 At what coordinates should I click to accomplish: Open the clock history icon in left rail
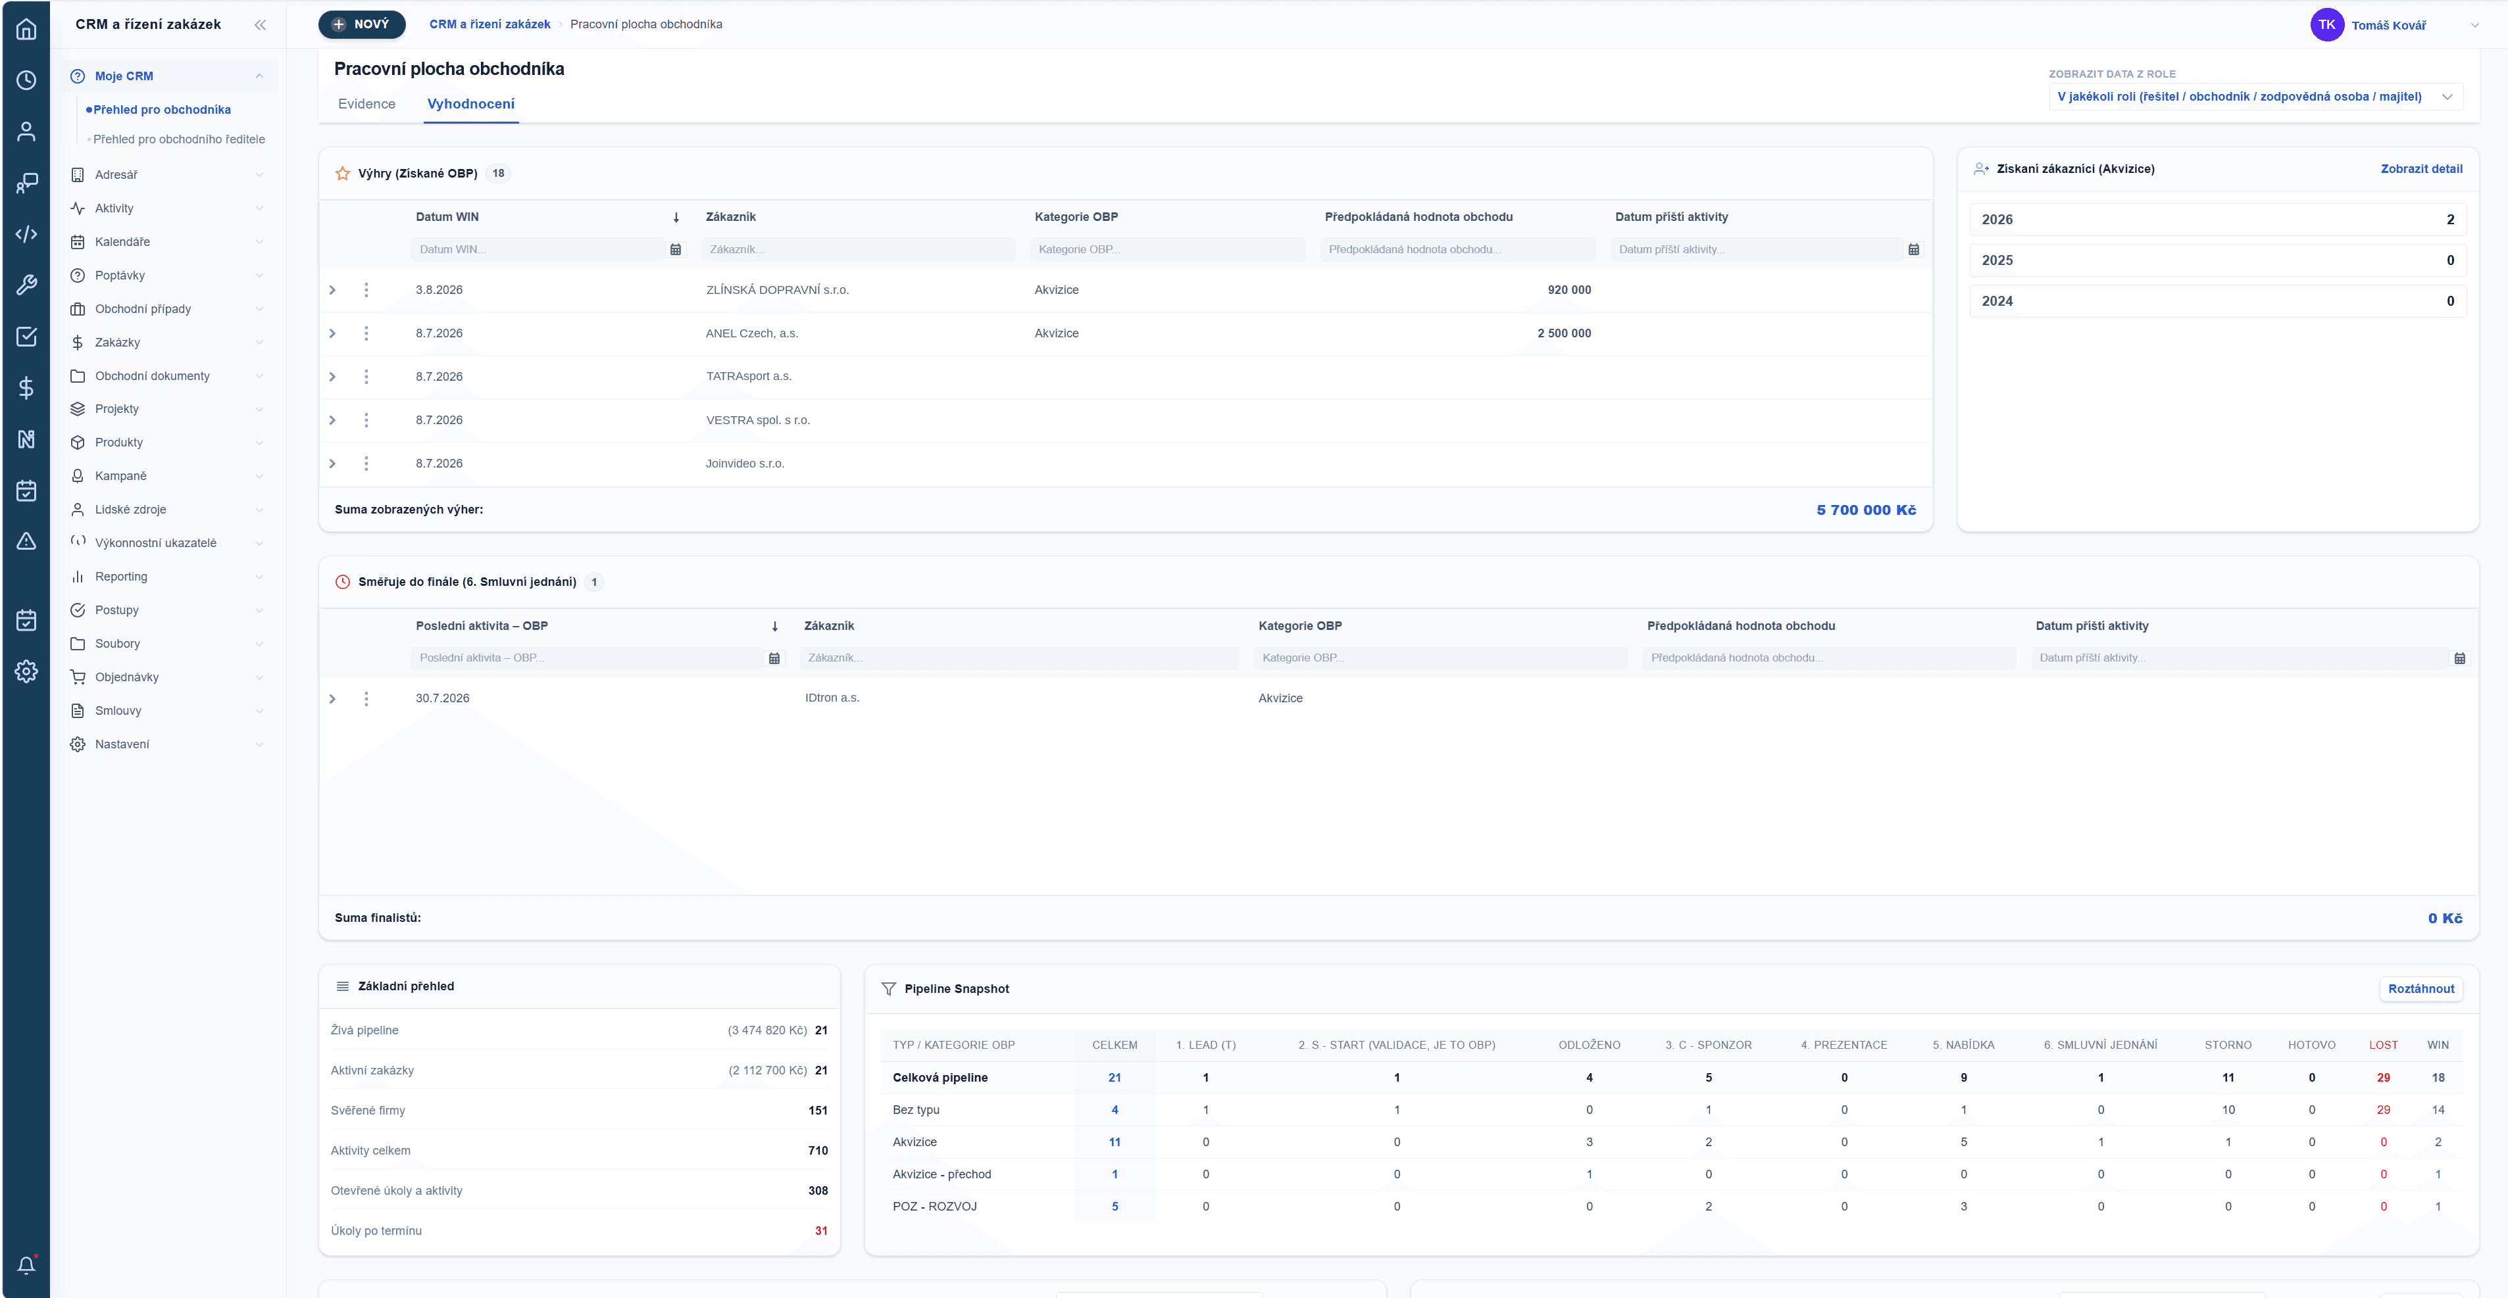tap(26, 80)
